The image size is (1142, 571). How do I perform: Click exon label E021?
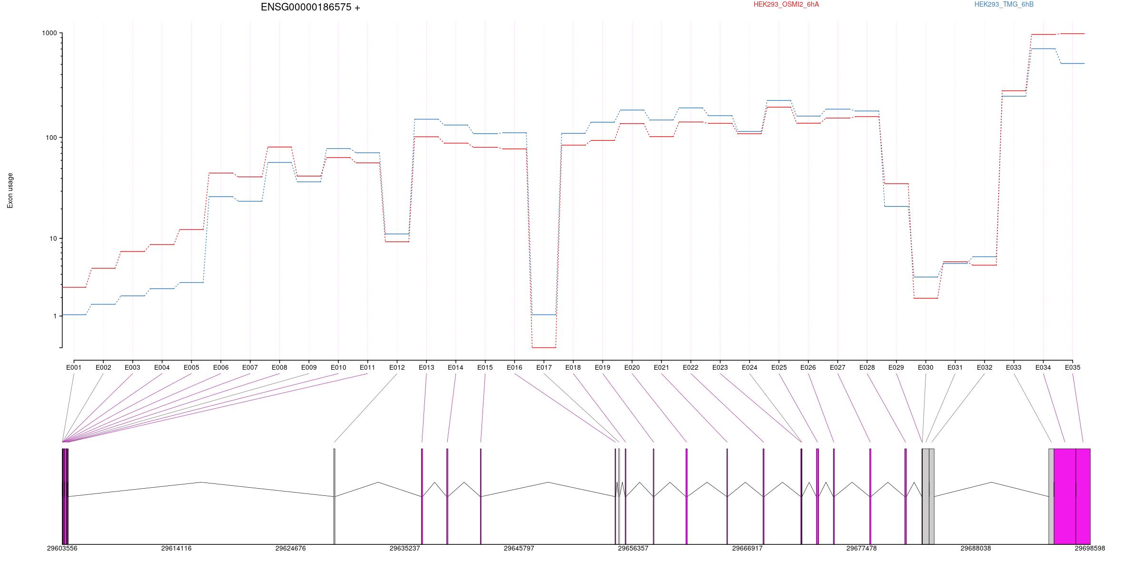click(x=661, y=367)
